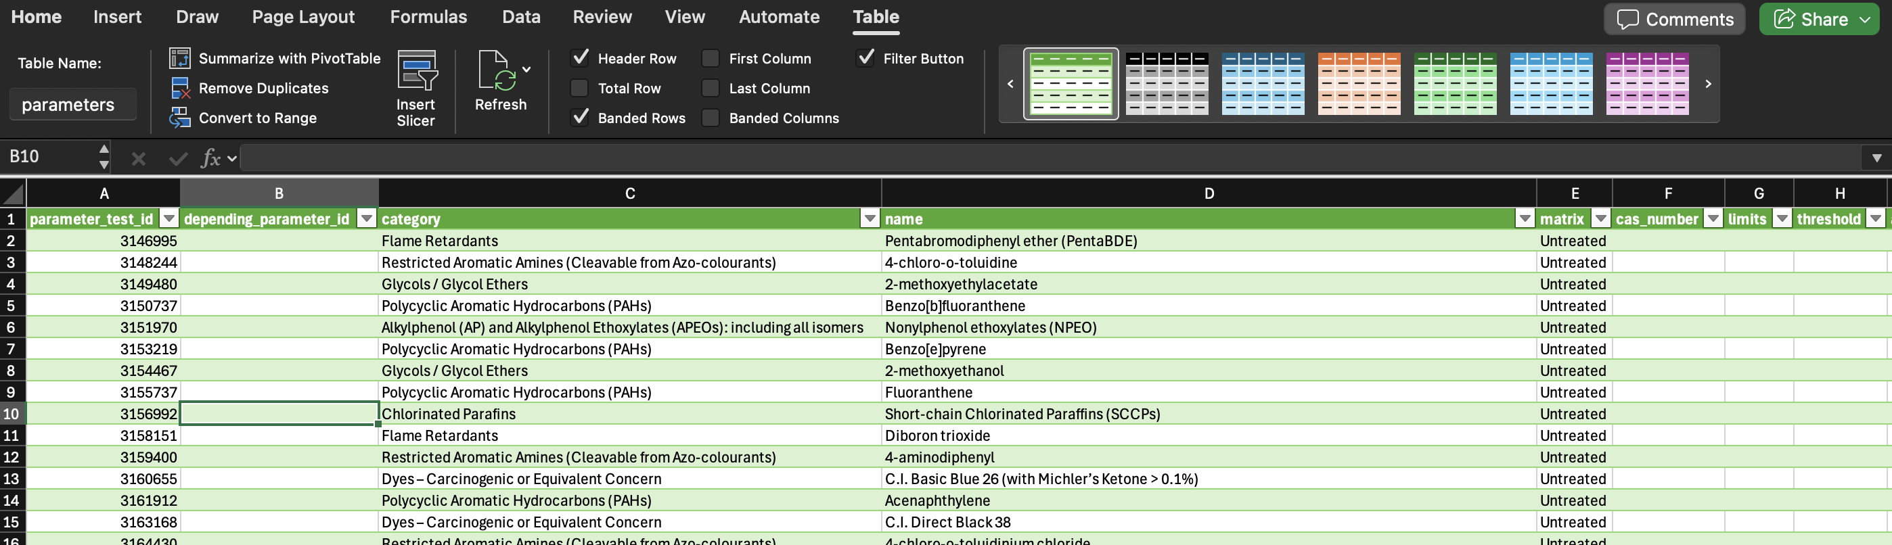Open the threshold column filter dropdown
This screenshot has width=1892, height=545.
(x=1876, y=218)
